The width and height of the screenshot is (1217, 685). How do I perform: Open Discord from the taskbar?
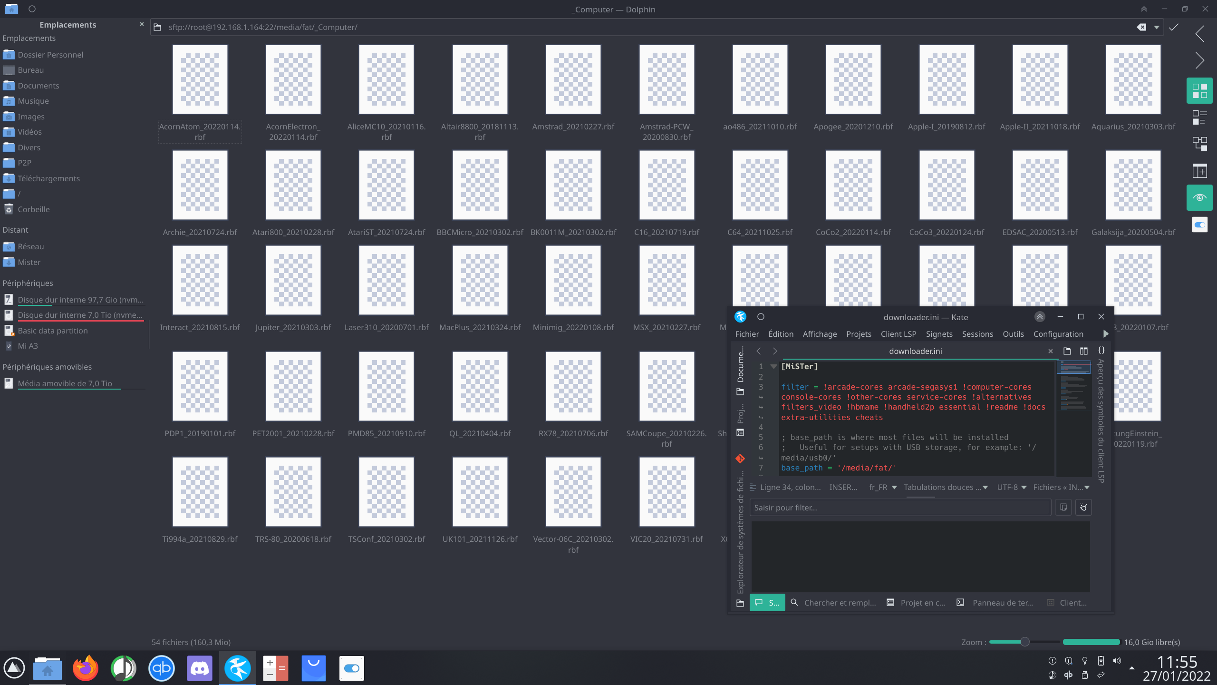pyautogui.click(x=200, y=668)
